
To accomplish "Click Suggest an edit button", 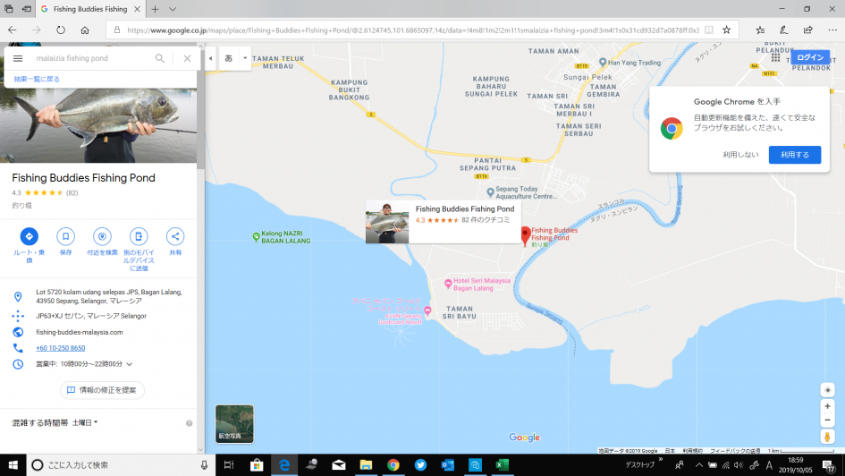I will [102, 390].
